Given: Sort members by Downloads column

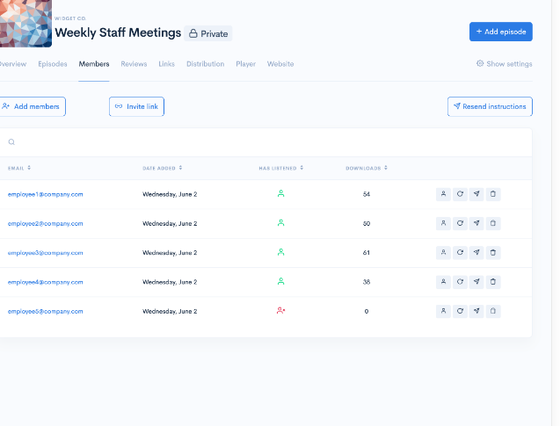Looking at the screenshot, I should pos(366,168).
